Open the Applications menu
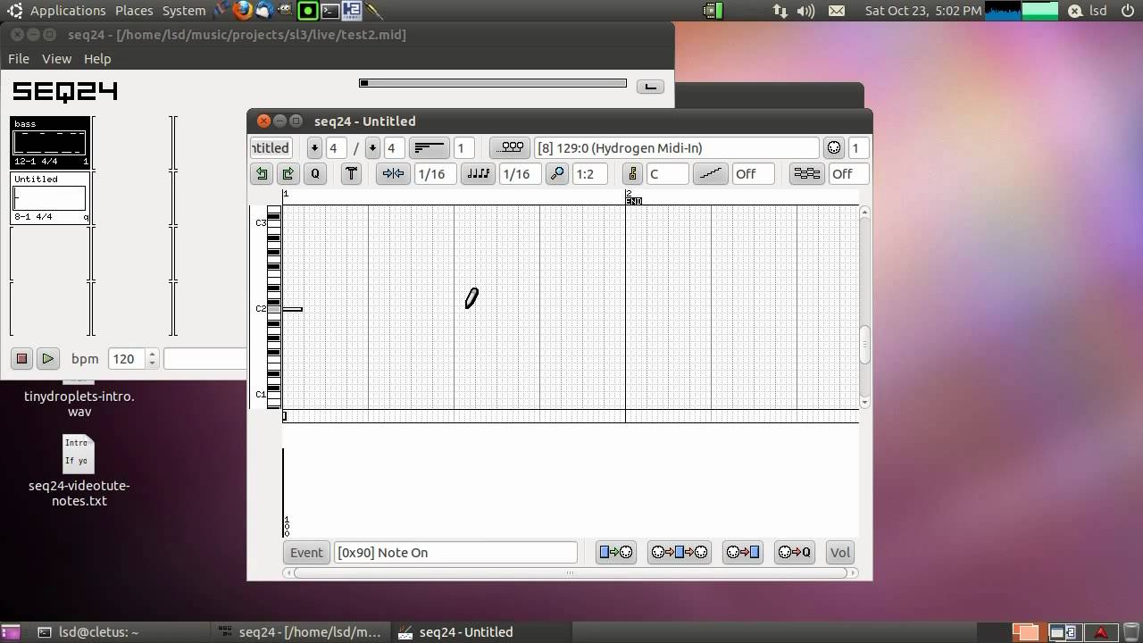 pyautogui.click(x=68, y=11)
